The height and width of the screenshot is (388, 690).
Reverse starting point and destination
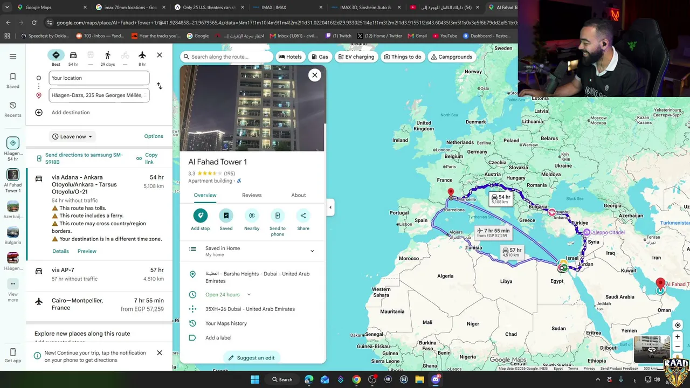[x=160, y=86]
